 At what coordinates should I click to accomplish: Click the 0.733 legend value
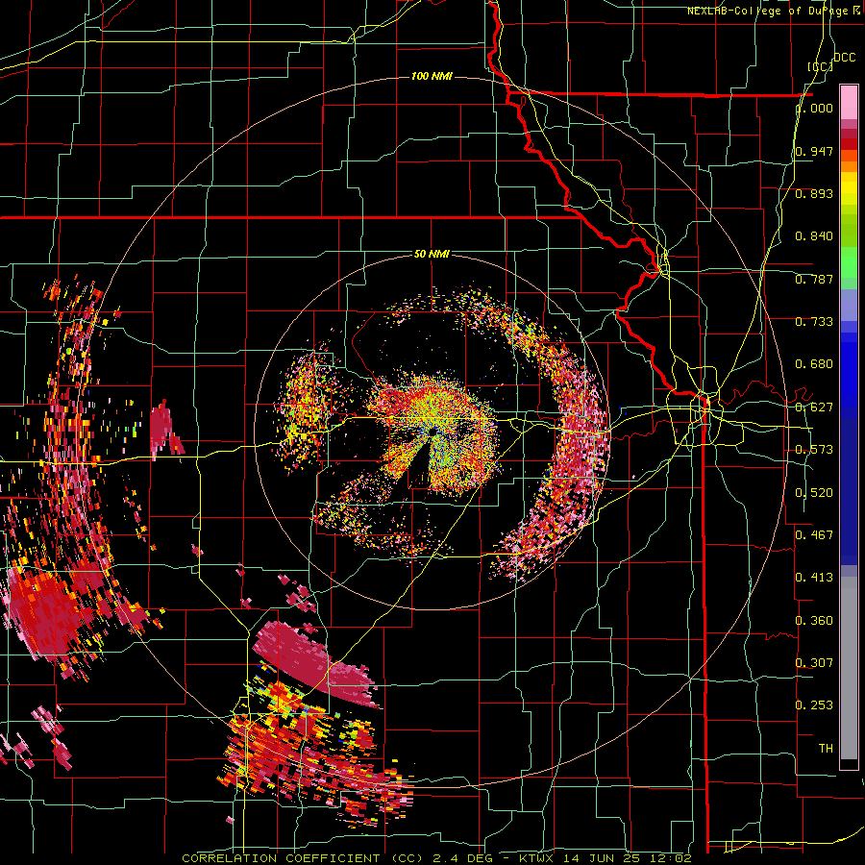(x=814, y=322)
